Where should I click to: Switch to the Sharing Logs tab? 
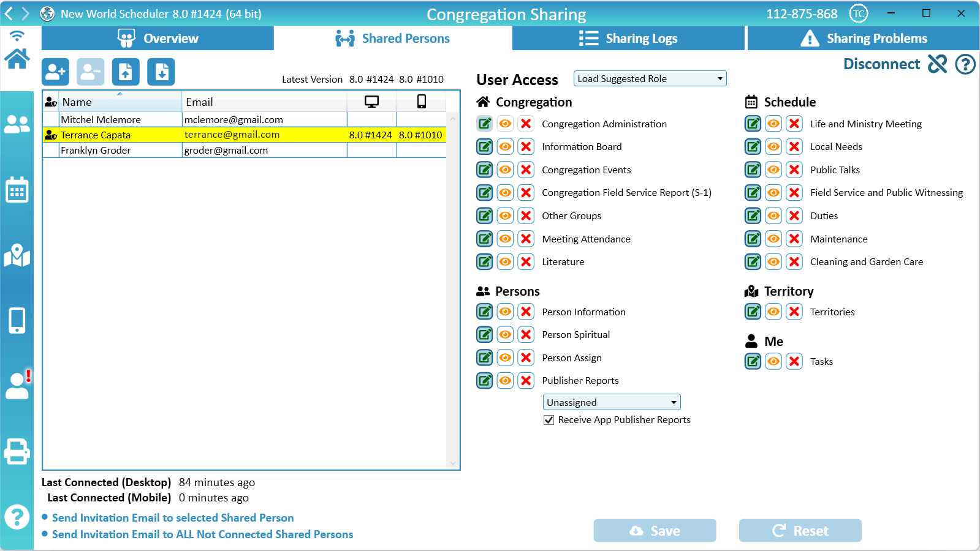(628, 38)
